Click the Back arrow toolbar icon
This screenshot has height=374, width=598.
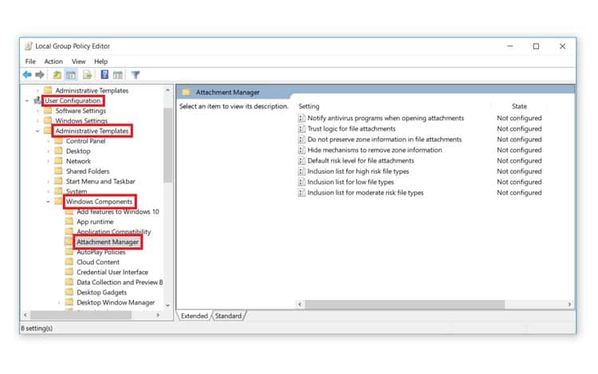[x=27, y=75]
